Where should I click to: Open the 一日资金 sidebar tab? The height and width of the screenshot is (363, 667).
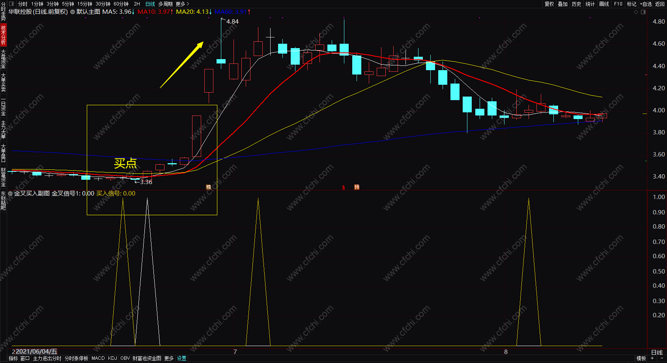pyautogui.click(x=3, y=106)
